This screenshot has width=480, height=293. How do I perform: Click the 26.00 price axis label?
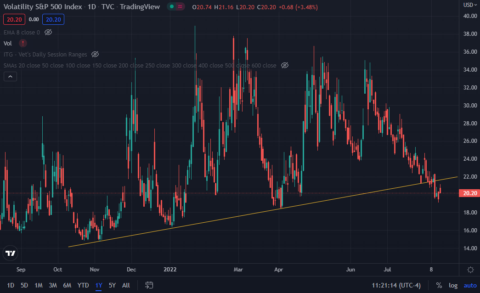[470, 141]
